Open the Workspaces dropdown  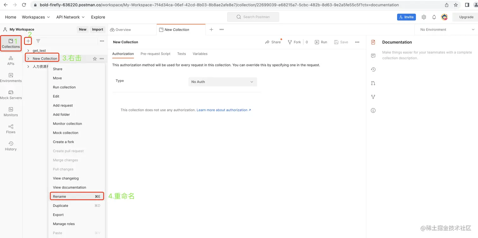click(36, 17)
